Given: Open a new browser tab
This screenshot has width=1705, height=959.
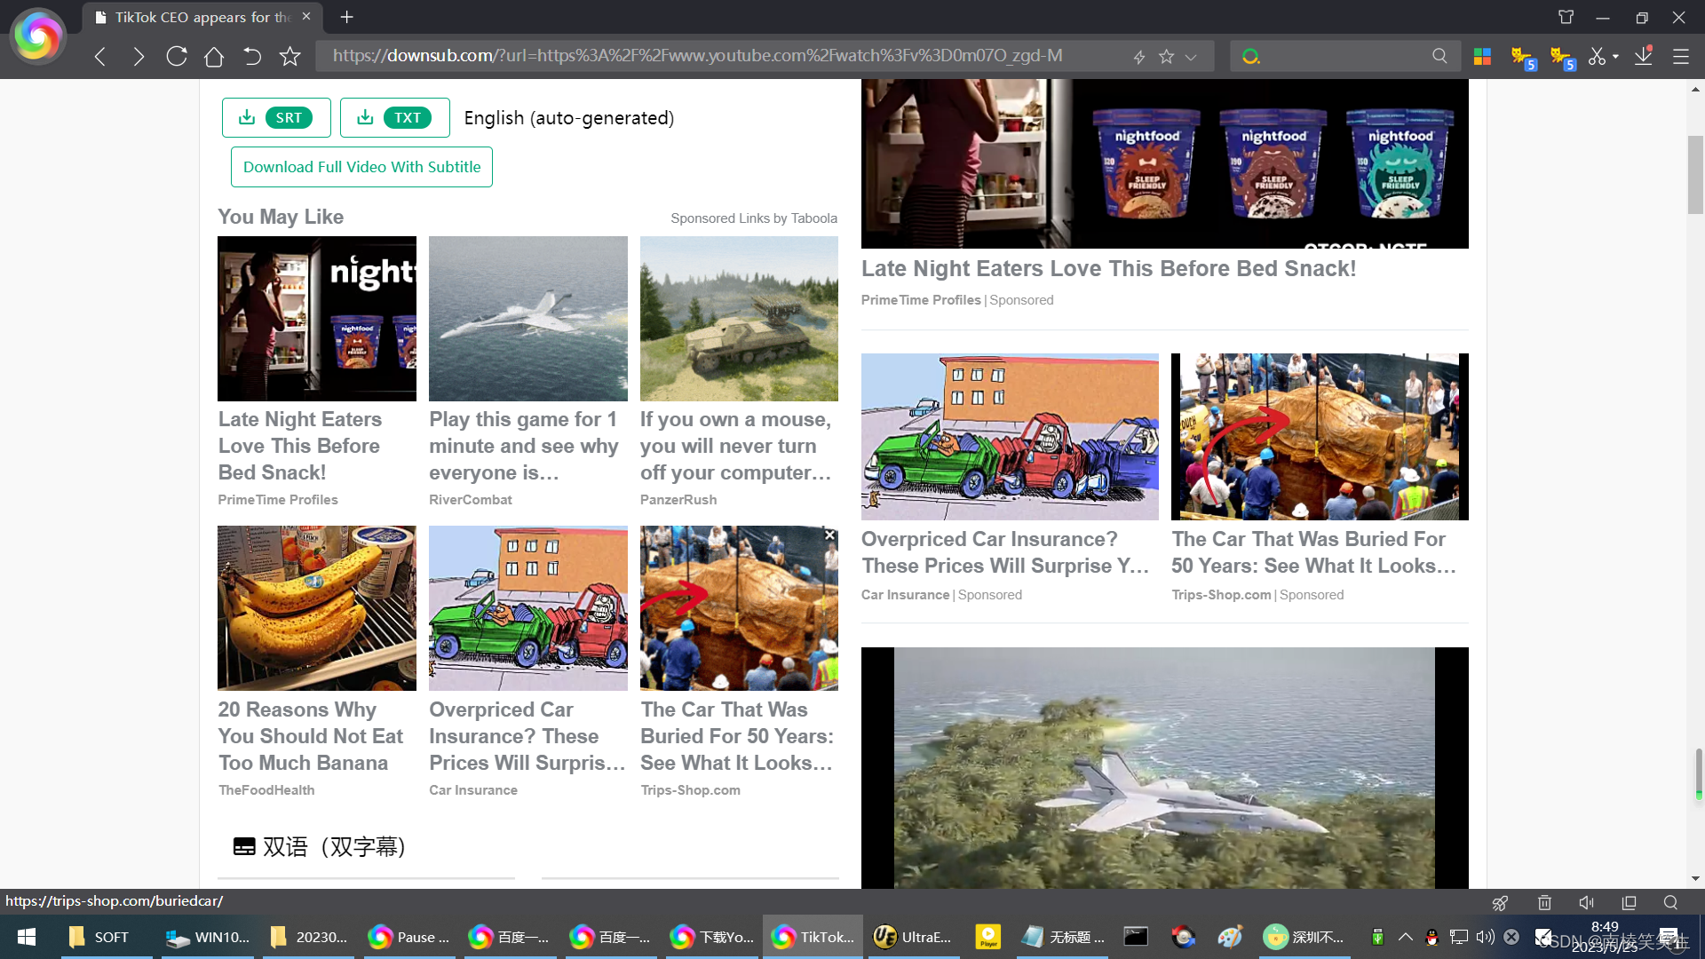Looking at the screenshot, I should [347, 17].
